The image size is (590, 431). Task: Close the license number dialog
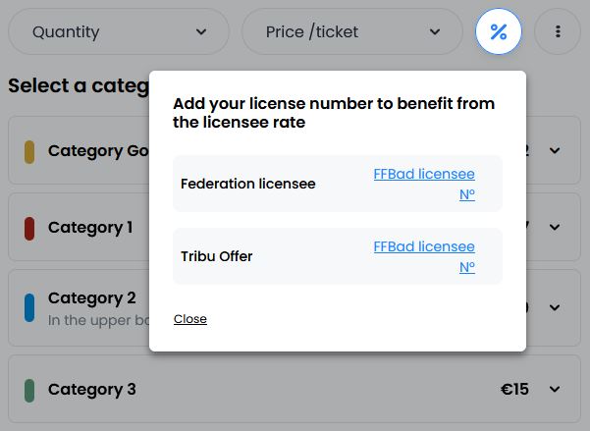pyautogui.click(x=190, y=319)
